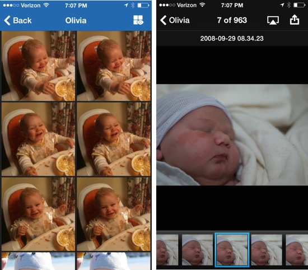The height and width of the screenshot is (270, 308).
Task: Open the third-row right highchair photo
Action: 114,214
